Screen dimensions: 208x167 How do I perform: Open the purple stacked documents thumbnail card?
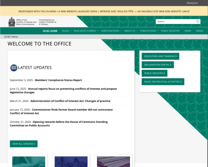point(114,161)
